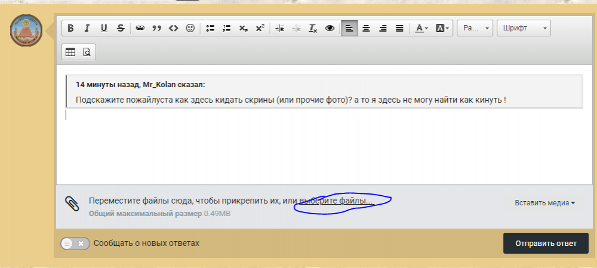Insert a bulleted list
Image resolution: width=597 pixels, height=268 pixels.
pyautogui.click(x=210, y=28)
